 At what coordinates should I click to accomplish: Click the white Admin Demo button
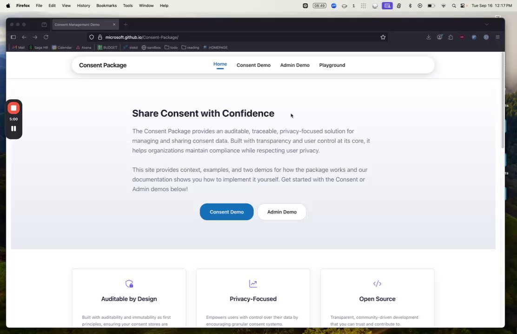click(282, 212)
